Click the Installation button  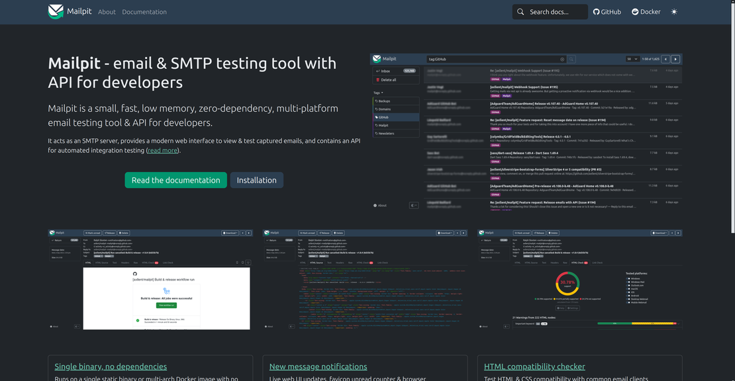(x=256, y=180)
